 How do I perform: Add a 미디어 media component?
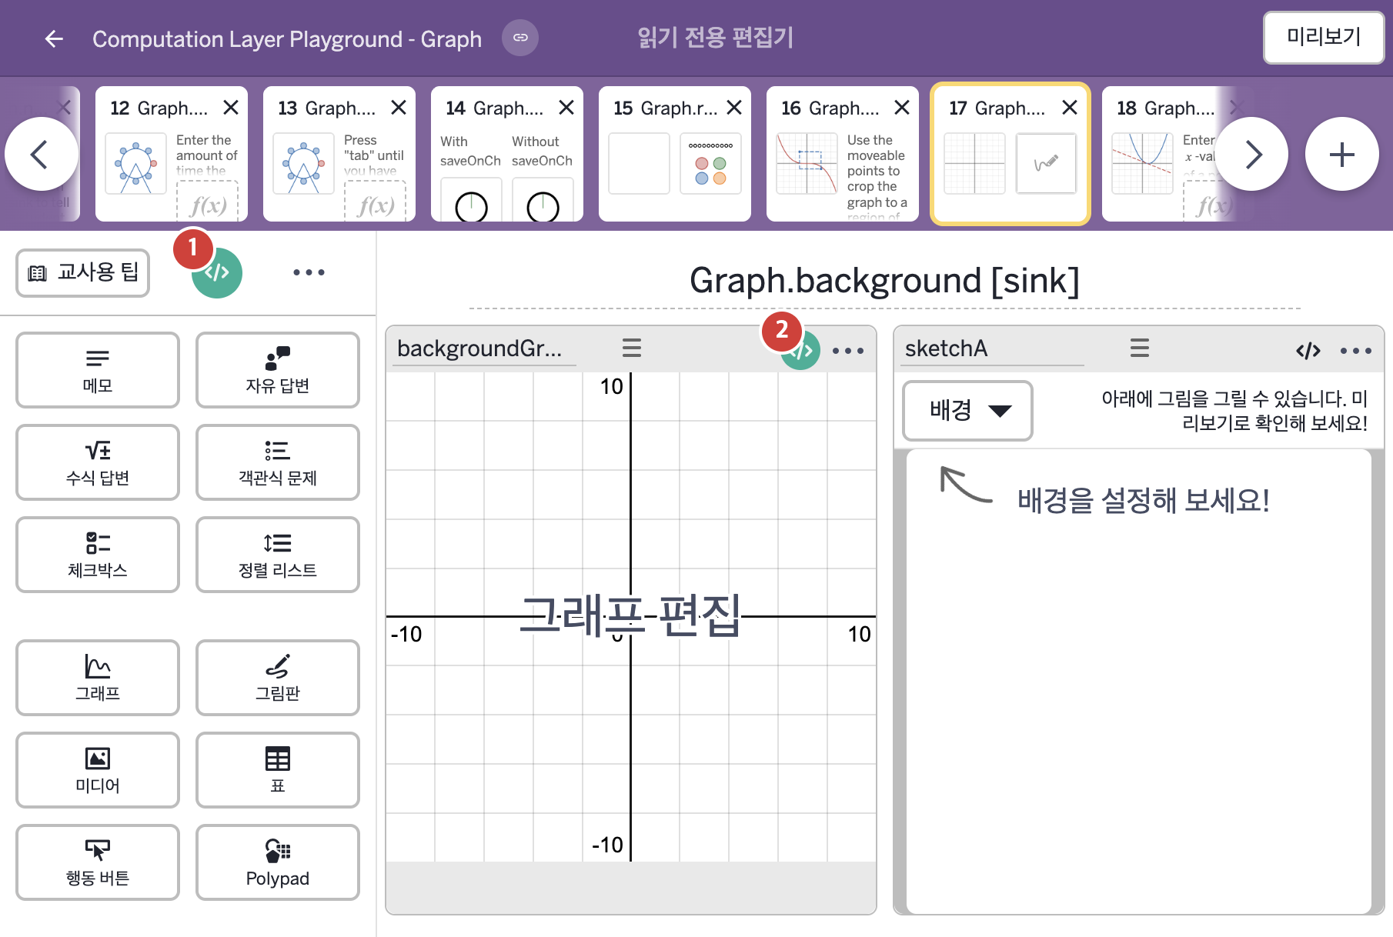[x=98, y=770]
